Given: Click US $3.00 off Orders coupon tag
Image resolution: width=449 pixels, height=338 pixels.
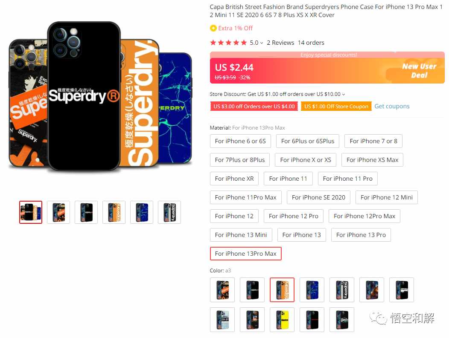Looking at the screenshot, I should (254, 107).
